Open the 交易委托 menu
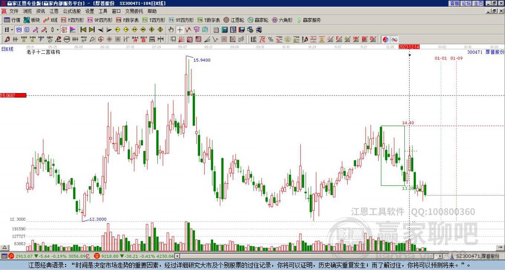 click(x=134, y=11)
